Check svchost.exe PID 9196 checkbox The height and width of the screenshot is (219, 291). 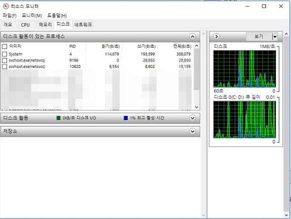pos(5,60)
